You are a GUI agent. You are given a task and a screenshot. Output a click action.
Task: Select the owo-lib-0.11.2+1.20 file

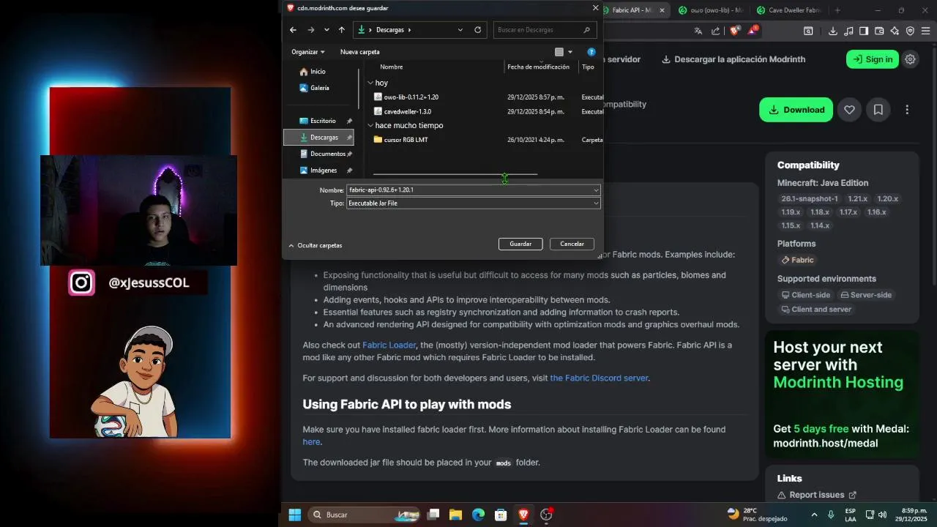(411, 97)
